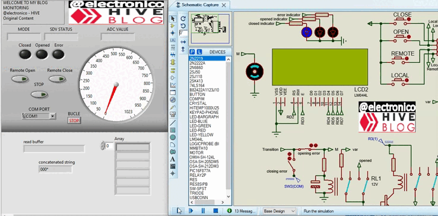Click red dot of CLOSE pushbutton

point(409,19)
